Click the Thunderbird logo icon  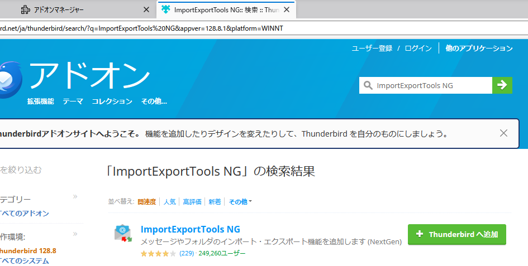[10, 80]
